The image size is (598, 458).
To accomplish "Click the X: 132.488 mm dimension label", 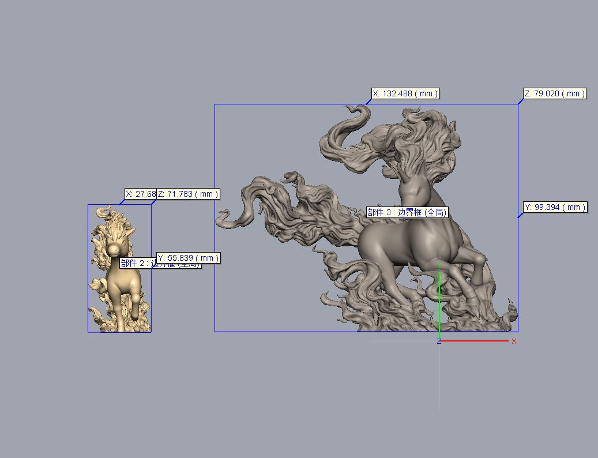I will pos(405,93).
